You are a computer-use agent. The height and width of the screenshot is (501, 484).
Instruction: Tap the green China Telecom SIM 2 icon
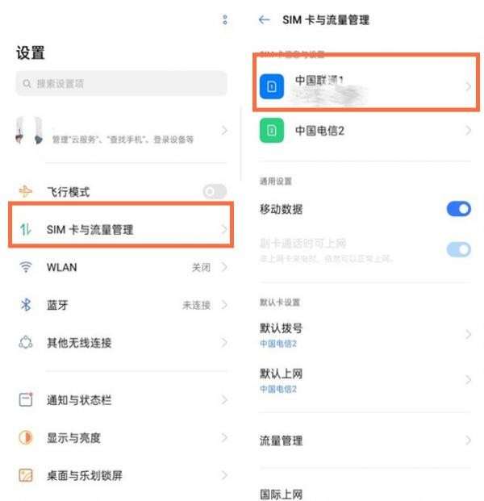click(272, 131)
